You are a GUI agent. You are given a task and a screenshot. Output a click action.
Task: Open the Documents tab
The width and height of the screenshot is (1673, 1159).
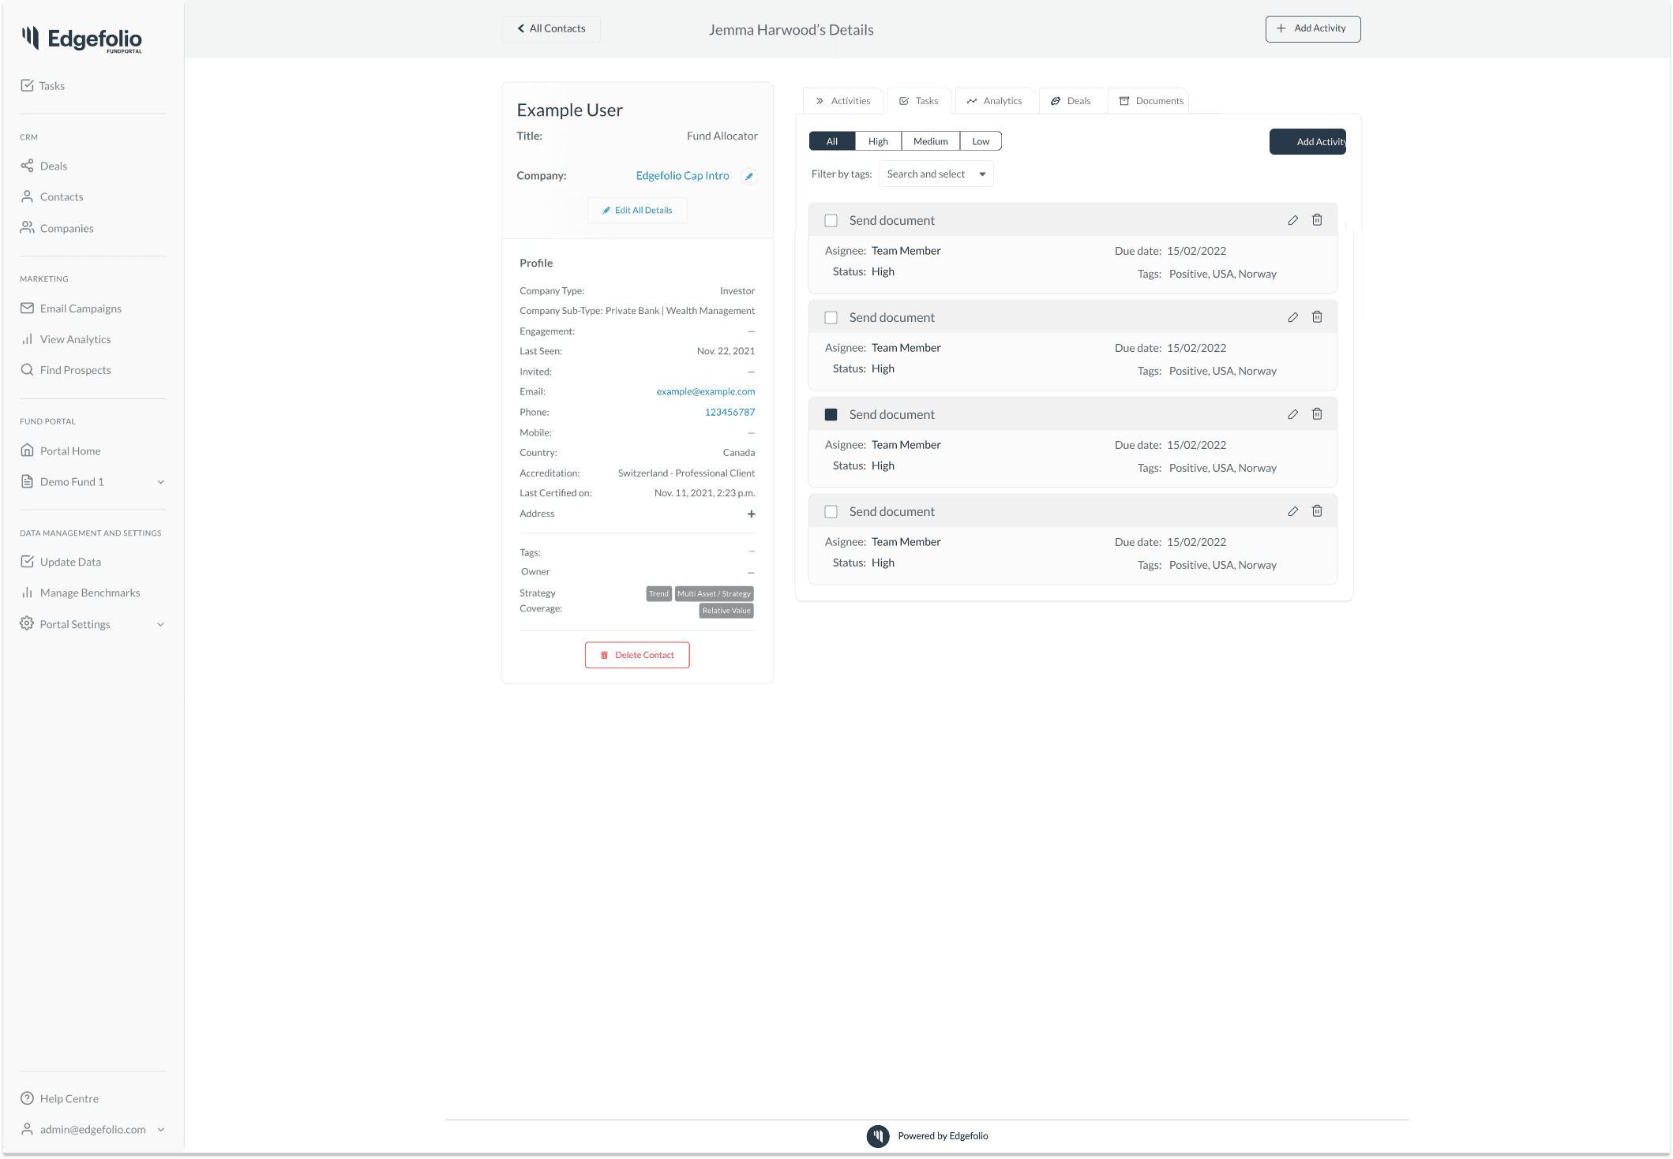[x=1151, y=101]
